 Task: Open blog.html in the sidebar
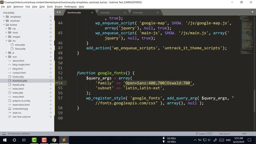pos(18,69)
